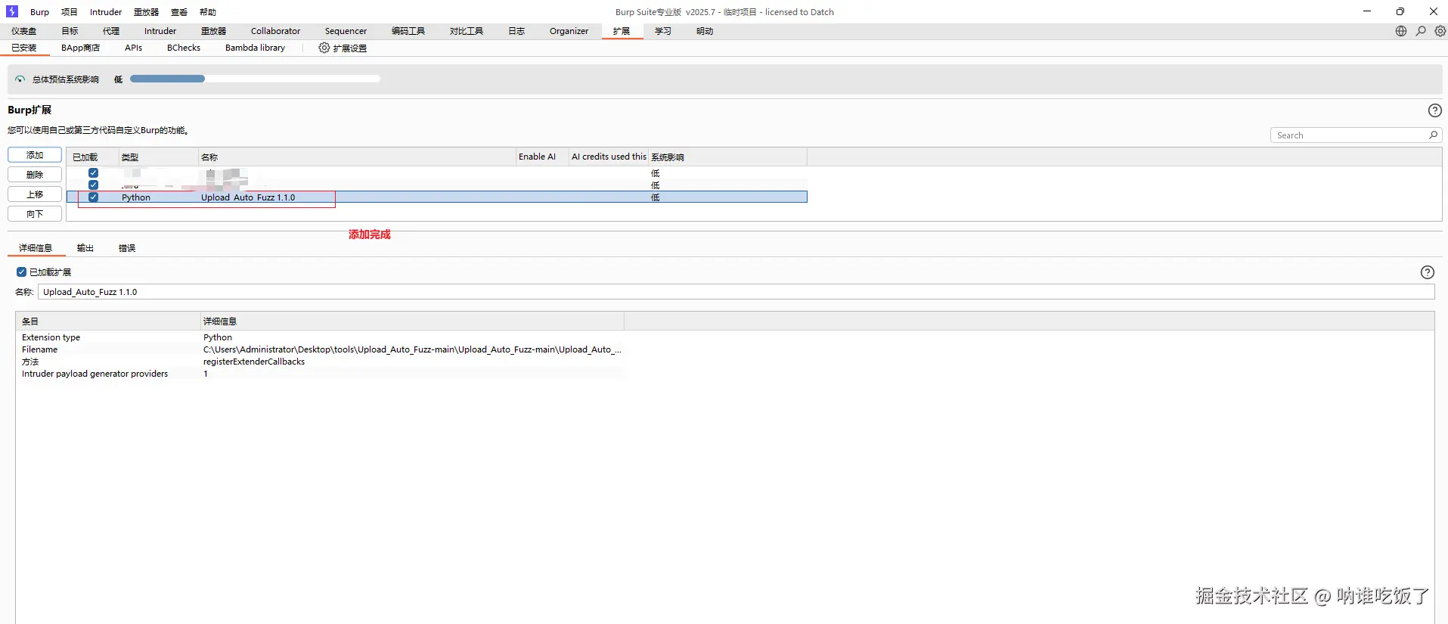Switch to the 输出 tab
Screen dimensions: 1448x624
click(x=85, y=248)
